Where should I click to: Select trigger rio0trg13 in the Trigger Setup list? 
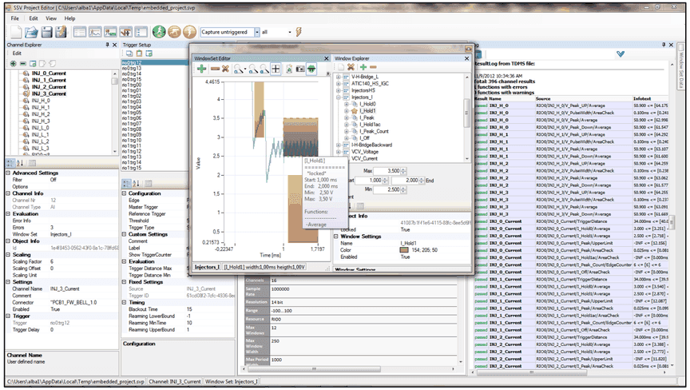[132, 69]
